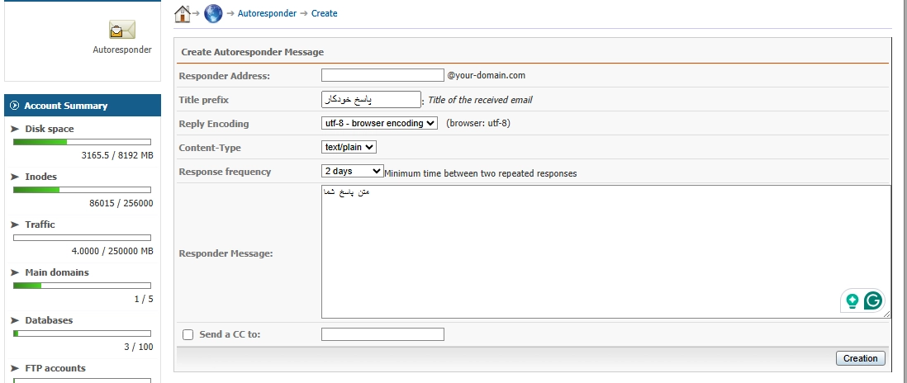Click the Disk space usage bar
The width and height of the screenshot is (907, 383).
coord(82,142)
